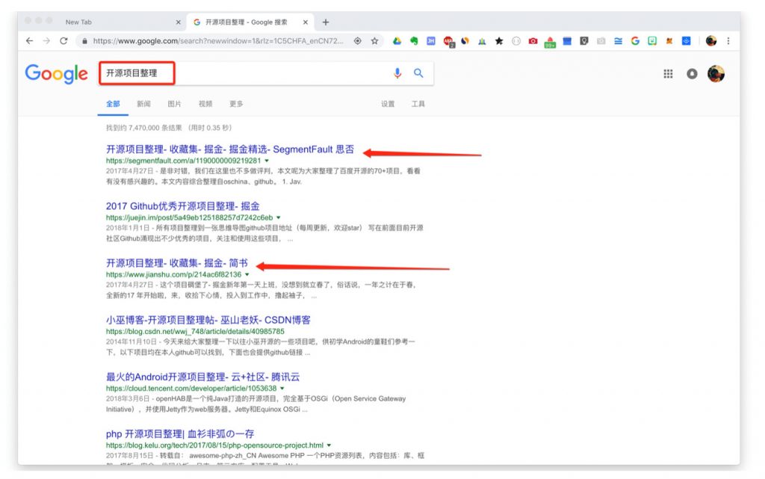Image resolution: width=765 pixels, height=479 pixels.
Task: Open the blue JH extension
Action: pos(431,41)
